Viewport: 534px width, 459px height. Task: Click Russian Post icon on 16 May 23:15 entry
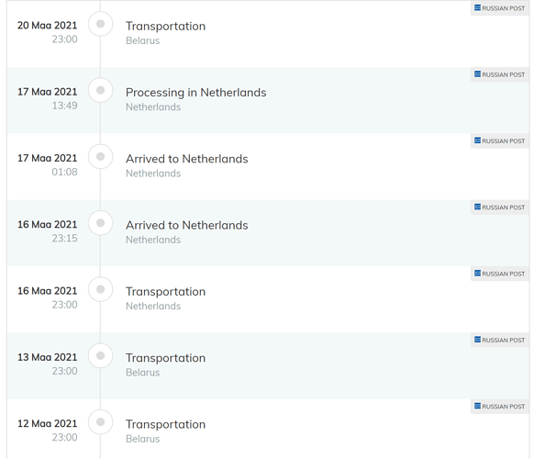tap(477, 207)
